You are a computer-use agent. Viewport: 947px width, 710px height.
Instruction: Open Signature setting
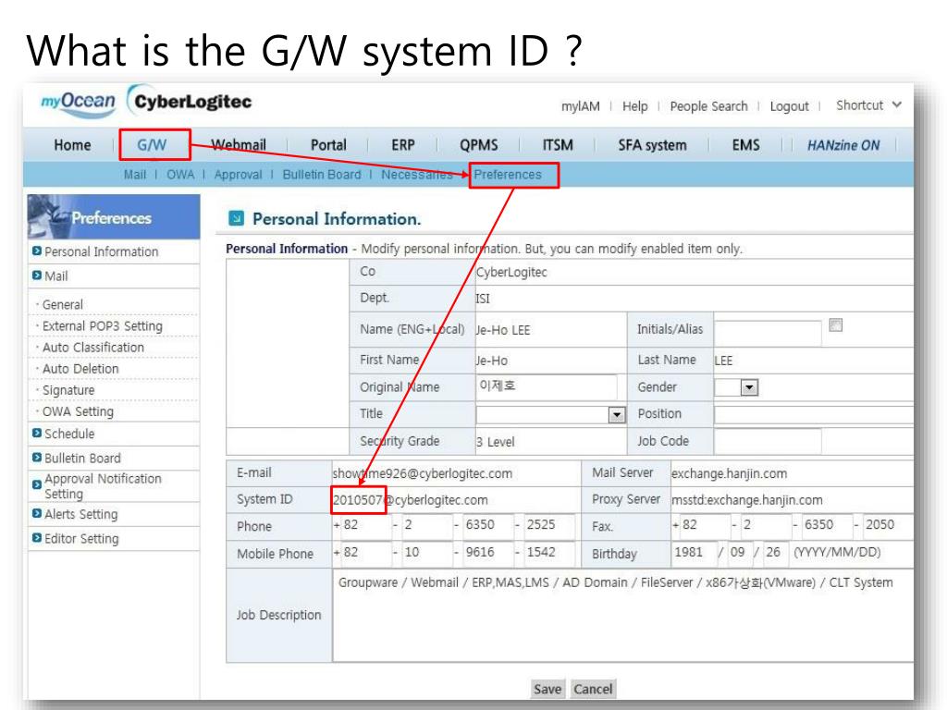click(x=68, y=390)
